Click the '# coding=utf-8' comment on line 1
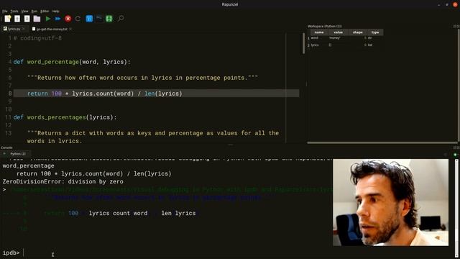This screenshot has width=460, height=259. [x=37, y=38]
